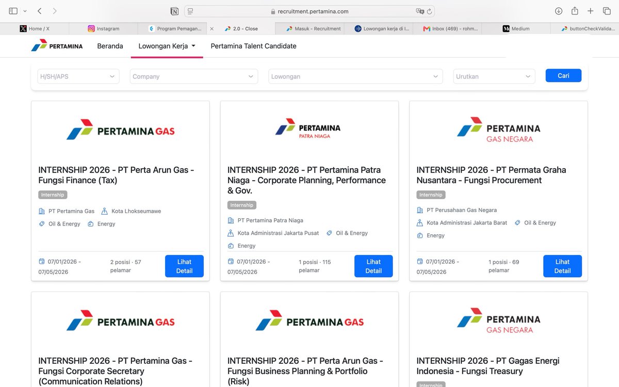Click "1 posisi · 69 pelamar" text
This screenshot has width=619, height=387.
pyautogui.click(x=504, y=266)
